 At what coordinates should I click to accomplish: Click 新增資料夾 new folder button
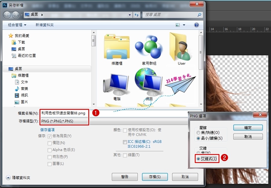45,25
